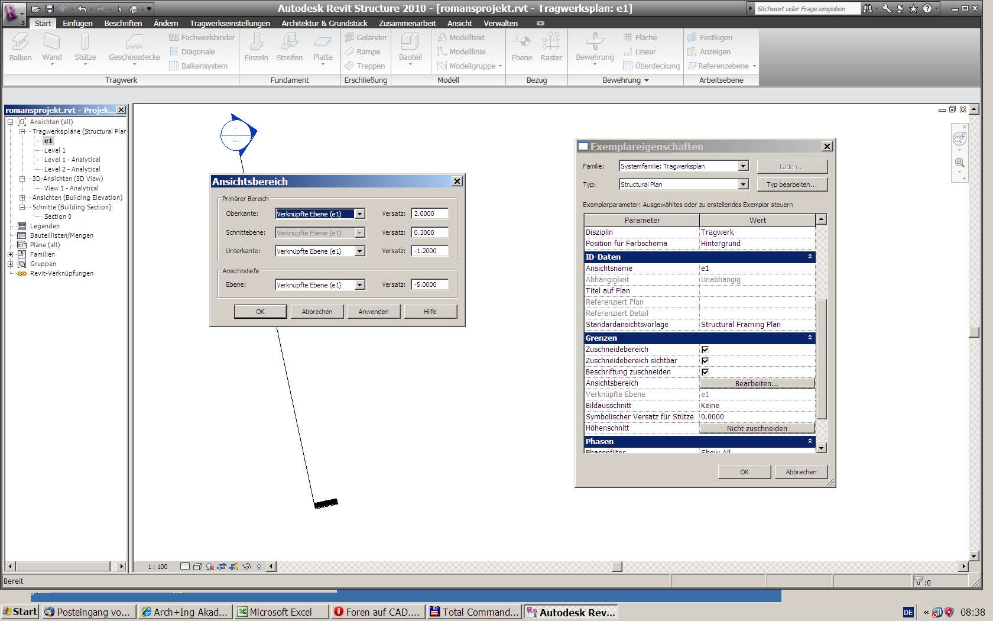Click the Nicht zuschneiden button
Viewport: 993px width, 621px height.
click(757, 428)
